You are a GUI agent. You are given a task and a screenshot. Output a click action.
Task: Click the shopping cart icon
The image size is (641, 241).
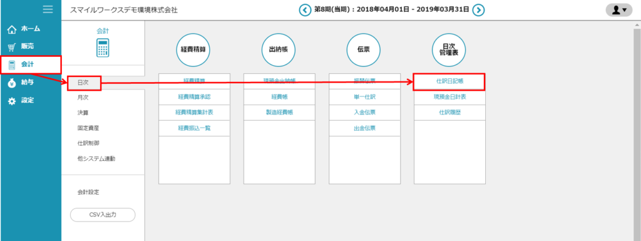pyautogui.click(x=12, y=47)
